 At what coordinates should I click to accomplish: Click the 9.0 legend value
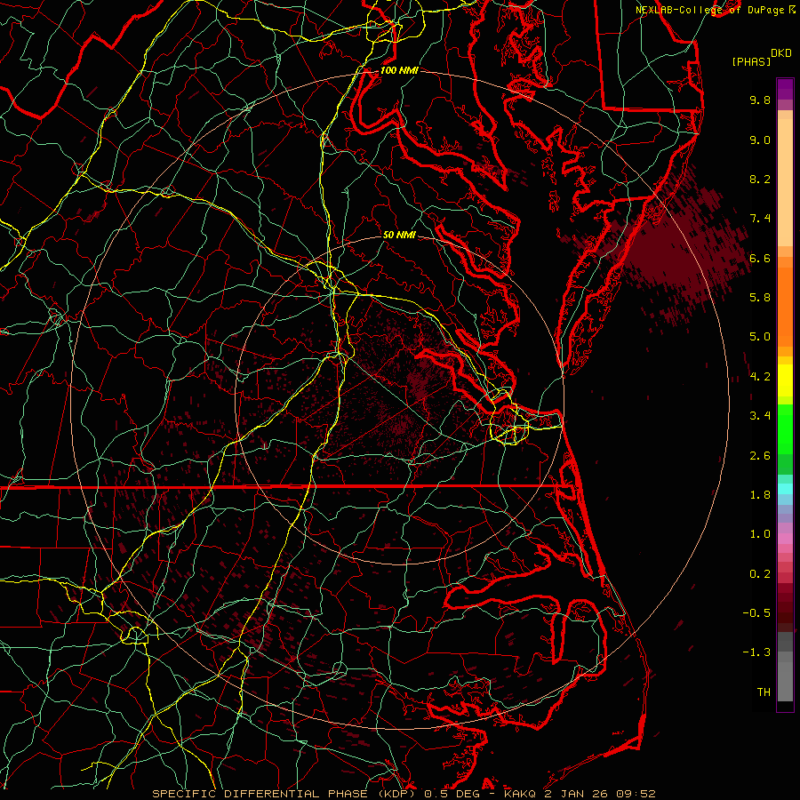[x=760, y=140]
